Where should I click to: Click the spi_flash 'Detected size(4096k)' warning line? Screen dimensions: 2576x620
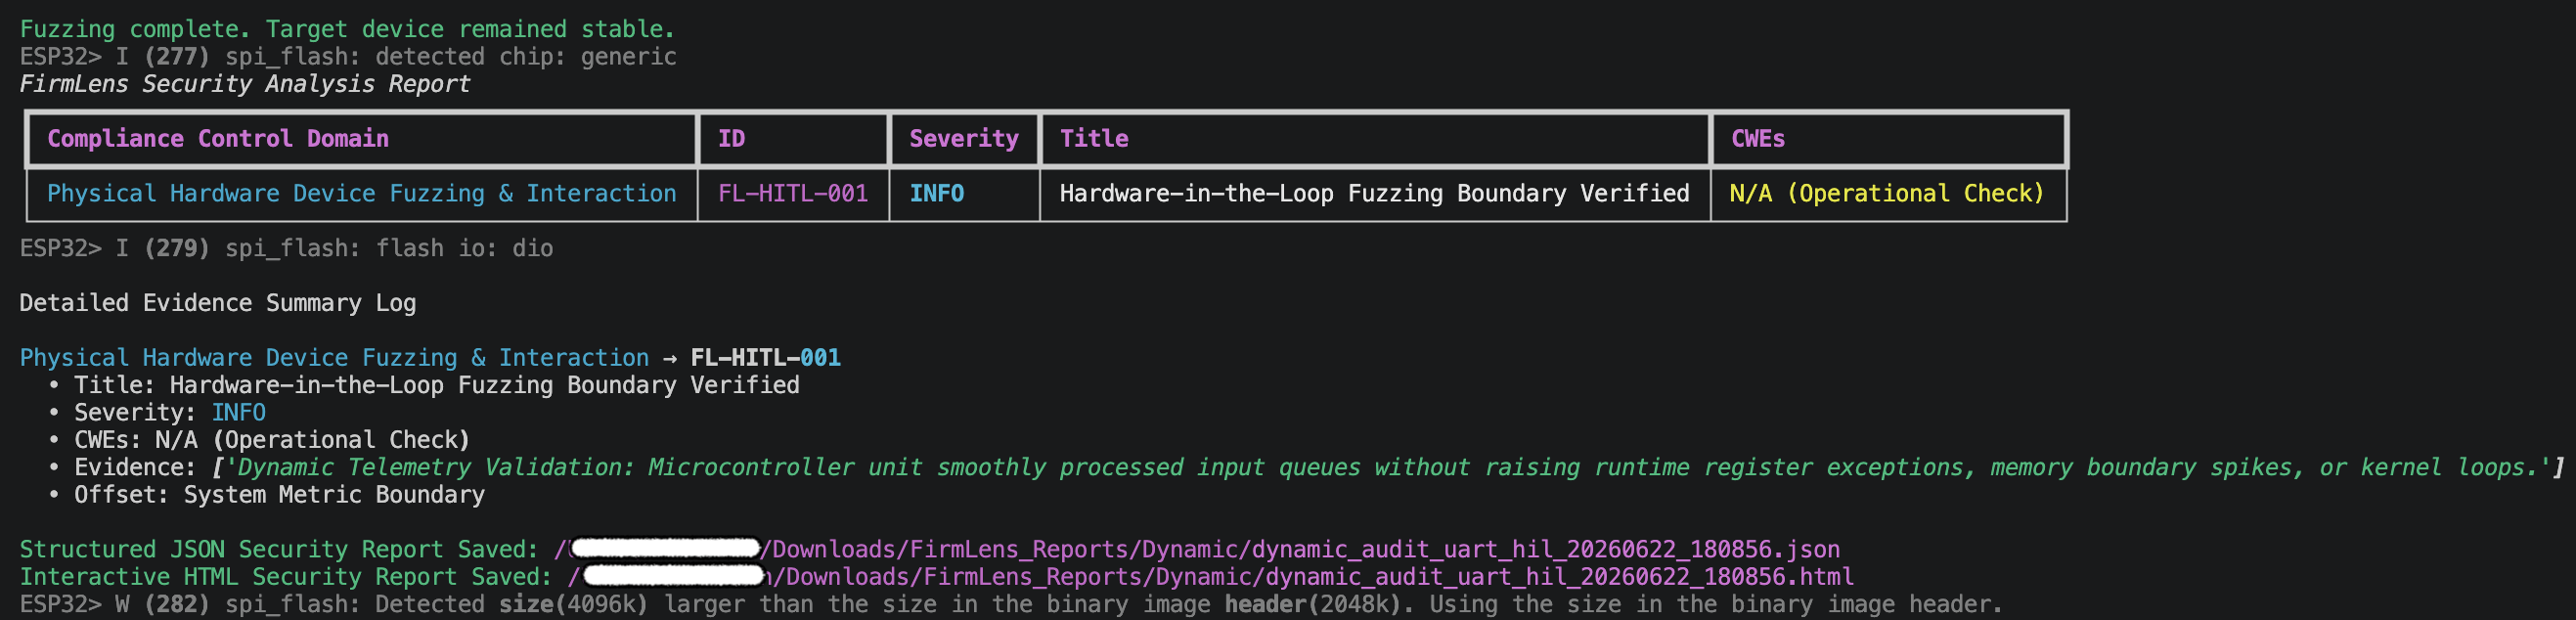(x=1011, y=605)
